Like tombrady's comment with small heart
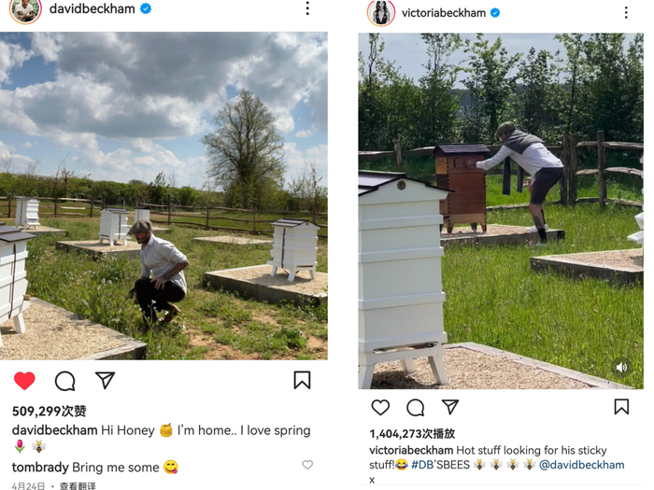This screenshot has width=654, height=490. coord(307,465)
